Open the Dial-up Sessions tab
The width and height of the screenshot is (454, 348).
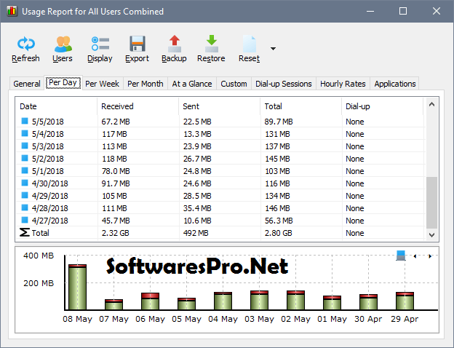pos(284,84)
